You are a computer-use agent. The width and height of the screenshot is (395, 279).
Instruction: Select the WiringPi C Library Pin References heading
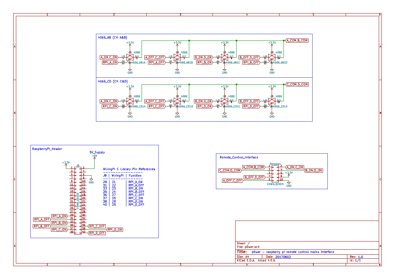pos(129,169)
